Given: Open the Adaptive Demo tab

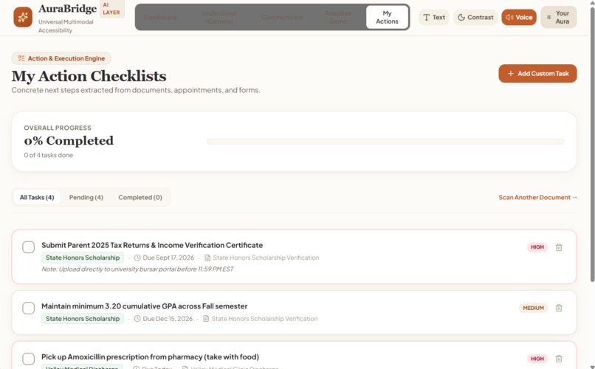Looking at the screenshot, I should 337,18.
